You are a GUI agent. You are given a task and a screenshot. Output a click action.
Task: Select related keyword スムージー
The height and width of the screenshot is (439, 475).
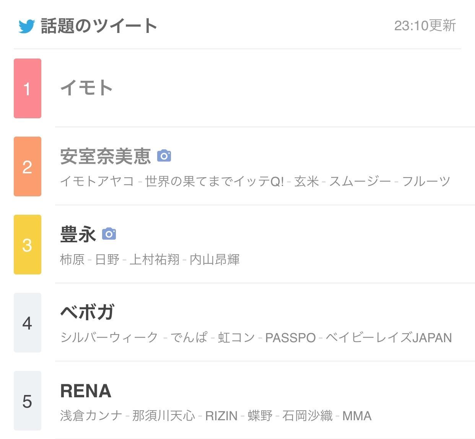(360, 181)
